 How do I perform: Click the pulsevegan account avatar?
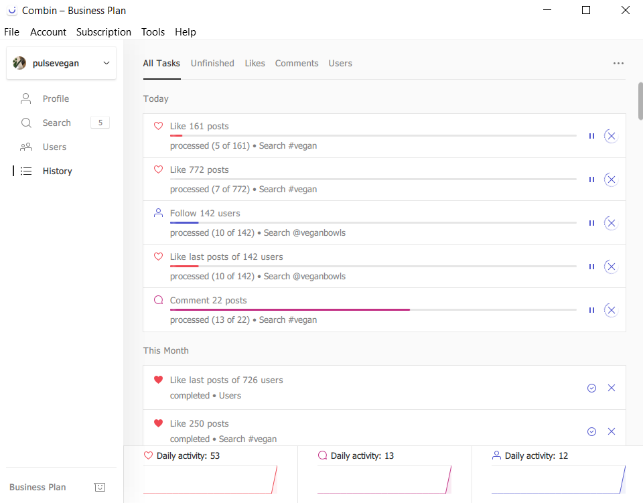click(19, 63)
